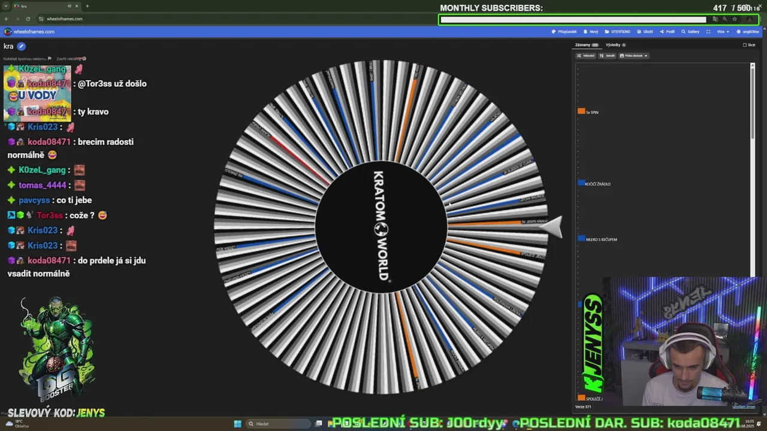Click the address bar wheelofnames.com

tap(65, 19)
